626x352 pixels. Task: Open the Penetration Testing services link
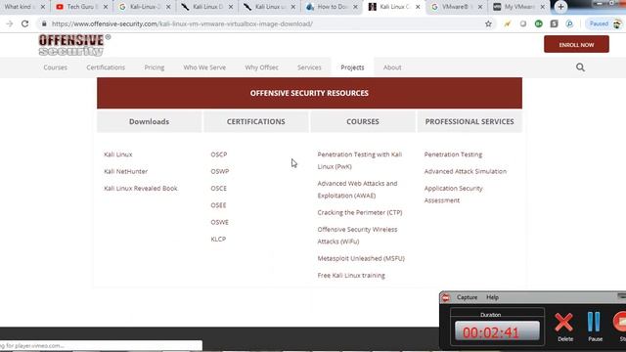point(453,154)
